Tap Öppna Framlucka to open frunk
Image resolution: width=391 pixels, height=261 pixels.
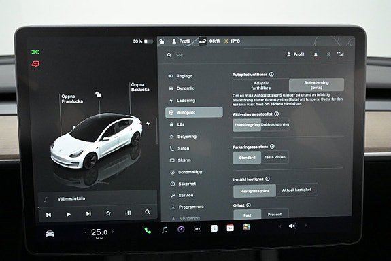(x=72, y=99)
